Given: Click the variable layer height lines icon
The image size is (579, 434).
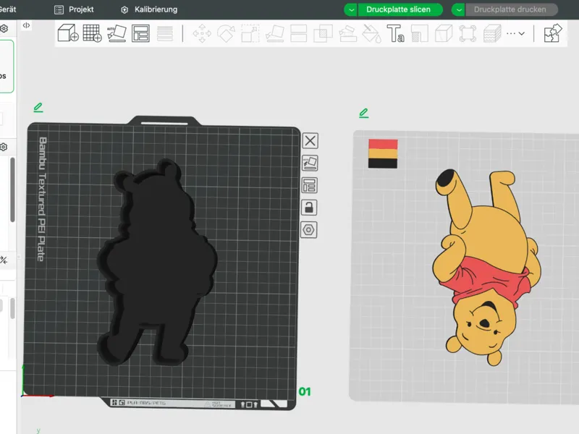Looking at the screenshot, I should coord(165,33).
